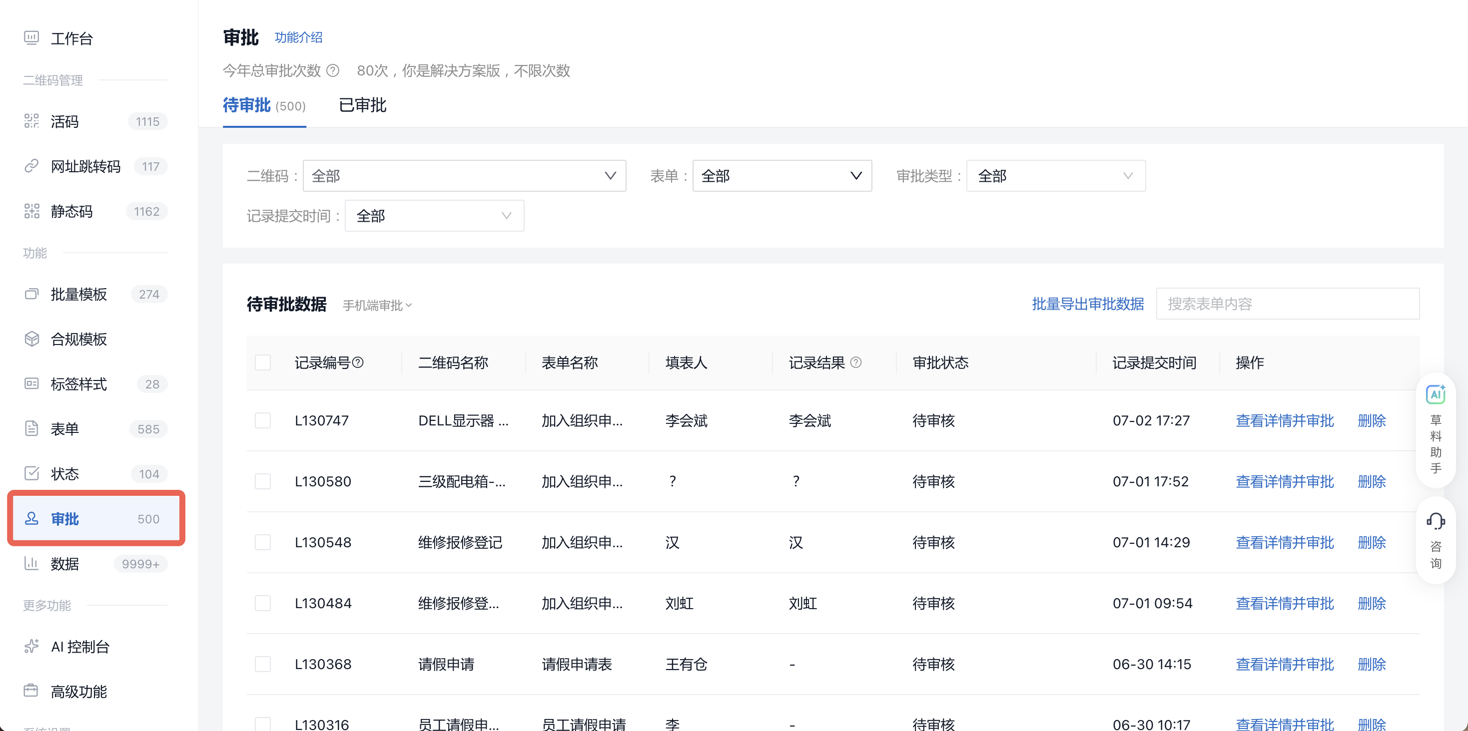
Task: Open 工作台 workbench icon in sidebar
Action: 31,38
